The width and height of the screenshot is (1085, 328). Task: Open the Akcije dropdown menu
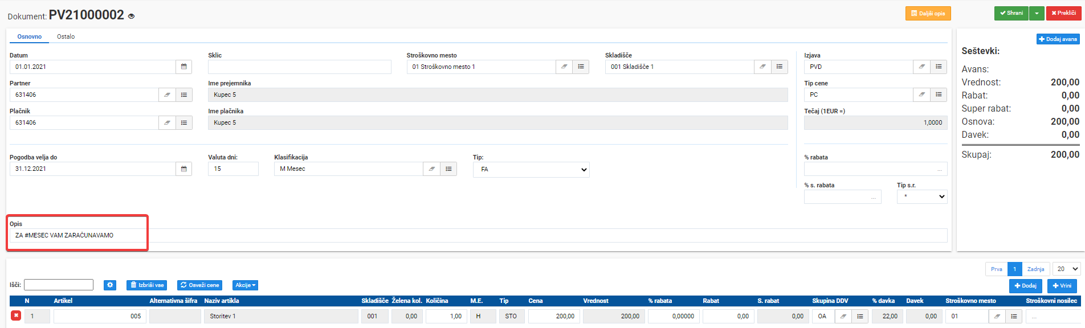click(246, 285)
